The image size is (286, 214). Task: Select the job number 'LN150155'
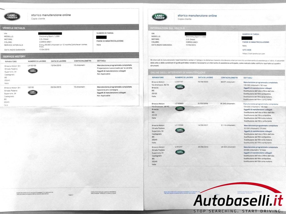pyautogui.click(x=32, y=66)
